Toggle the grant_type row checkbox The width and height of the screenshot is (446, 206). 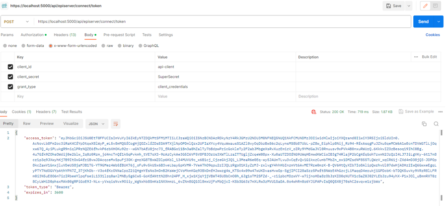[10, 87]
